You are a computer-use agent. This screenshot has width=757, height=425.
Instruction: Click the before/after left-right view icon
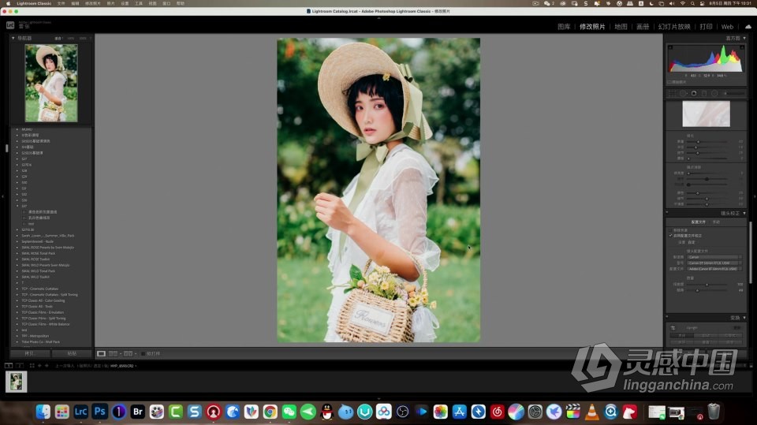113,353
